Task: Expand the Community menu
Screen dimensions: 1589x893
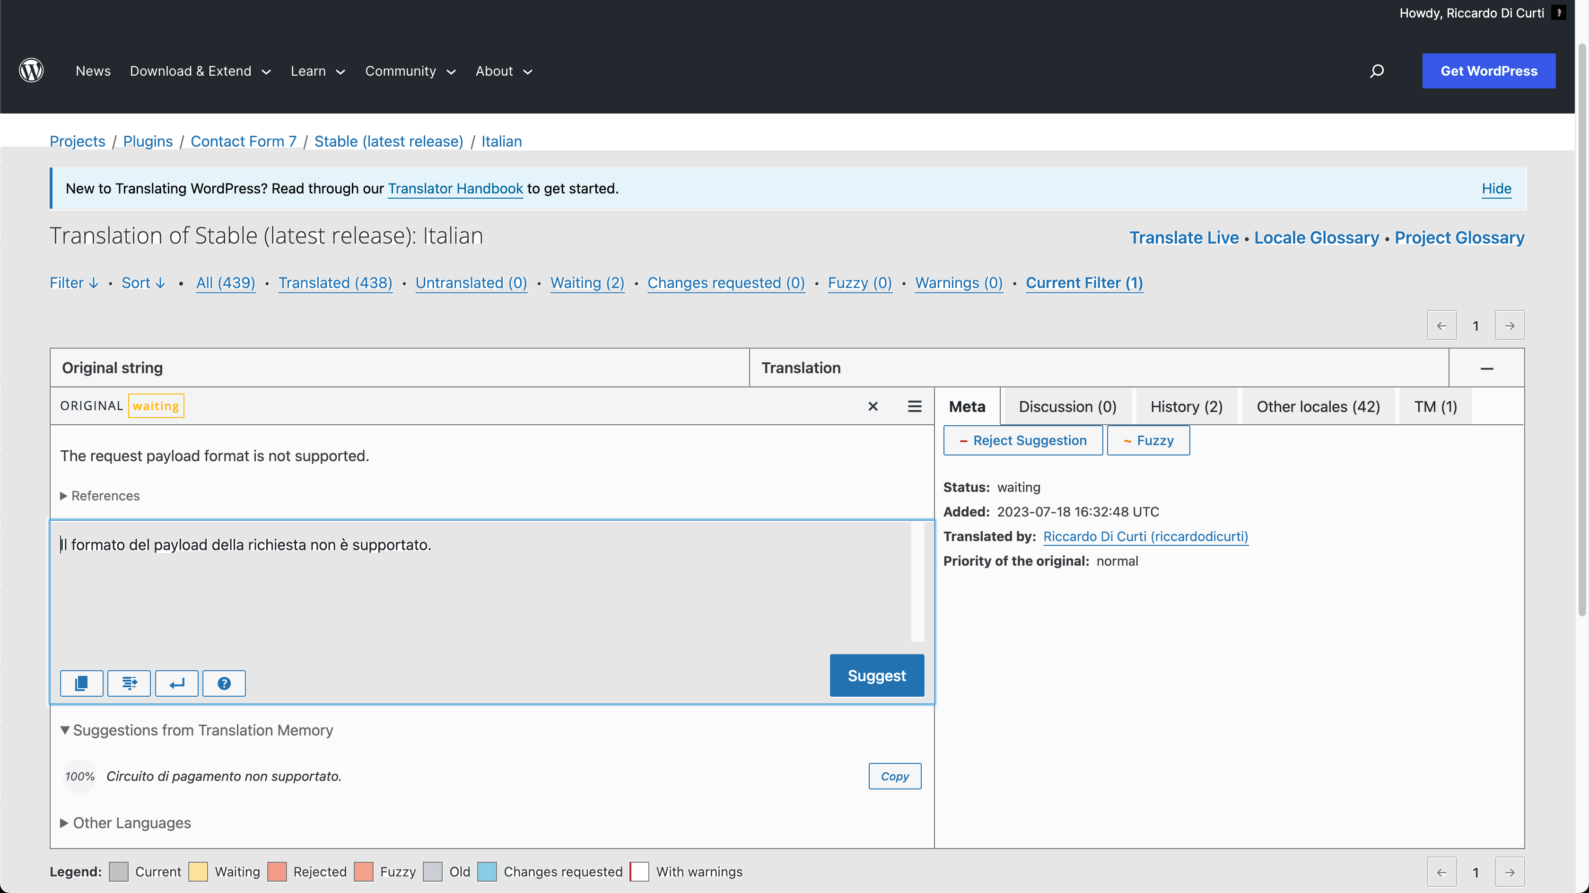Action: coord(410,71)
